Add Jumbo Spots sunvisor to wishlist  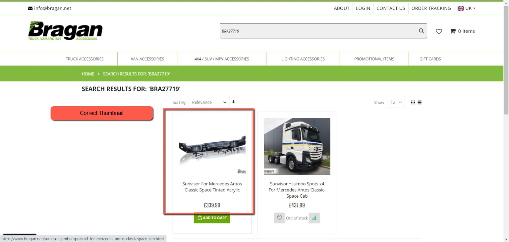279,218
